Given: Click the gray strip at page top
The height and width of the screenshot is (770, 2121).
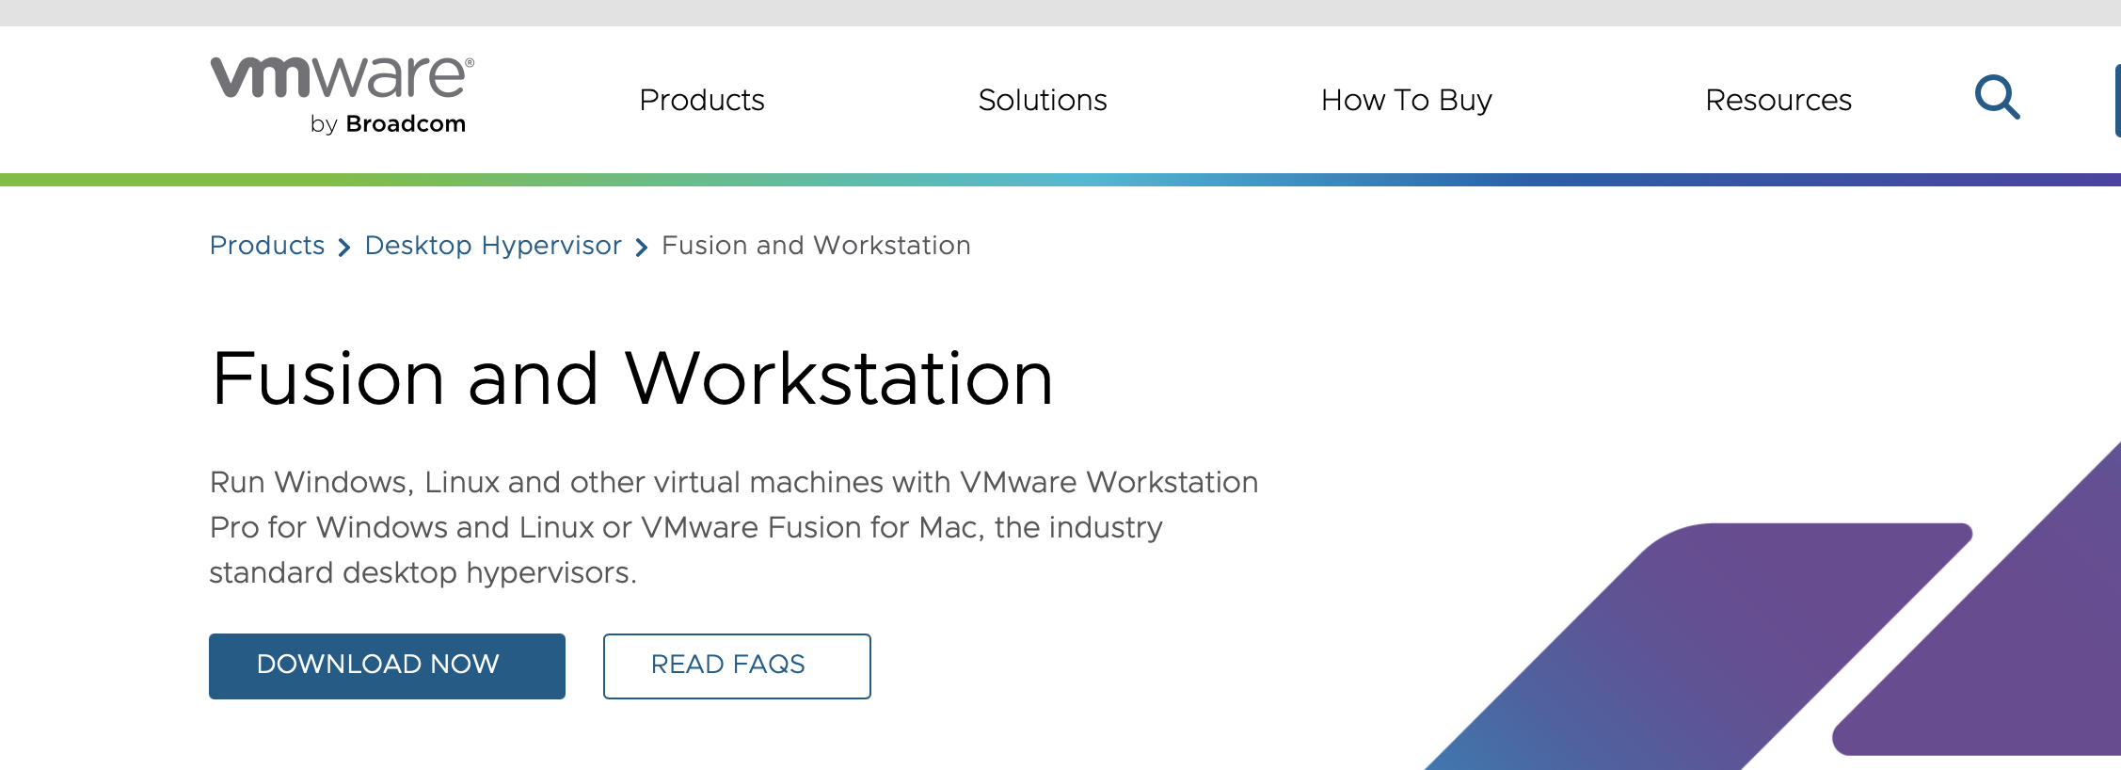Looking at the screenshot, I should pos(1060,12).
